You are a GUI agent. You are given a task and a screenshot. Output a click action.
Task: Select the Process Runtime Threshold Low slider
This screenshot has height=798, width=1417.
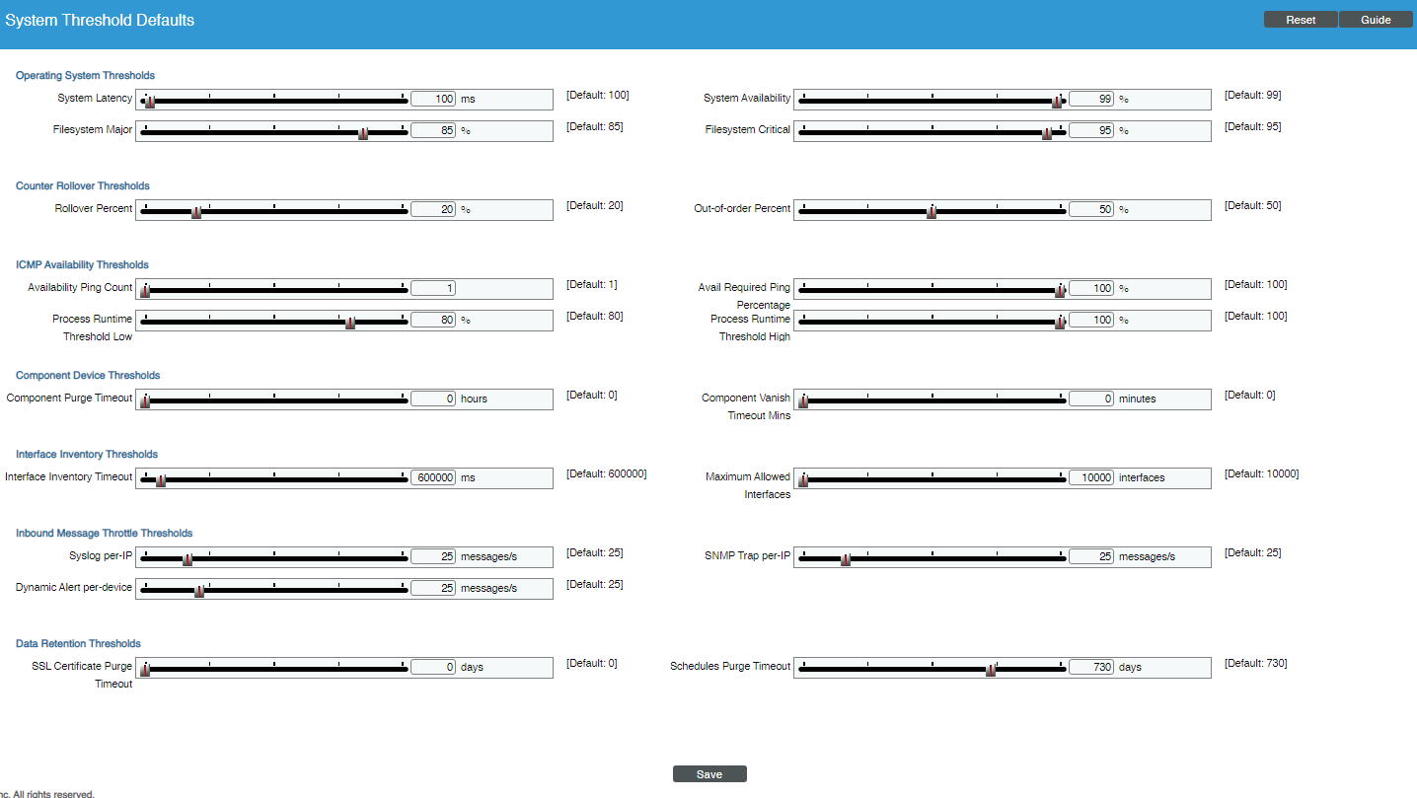351,320
